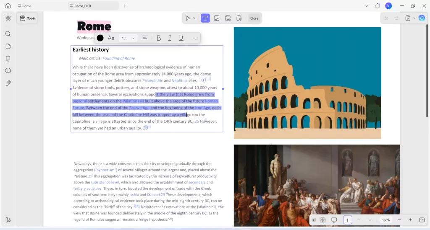430x230 pixels.
Task: Click the UPDF AI assistant icon
Action: tap(422, 18)
